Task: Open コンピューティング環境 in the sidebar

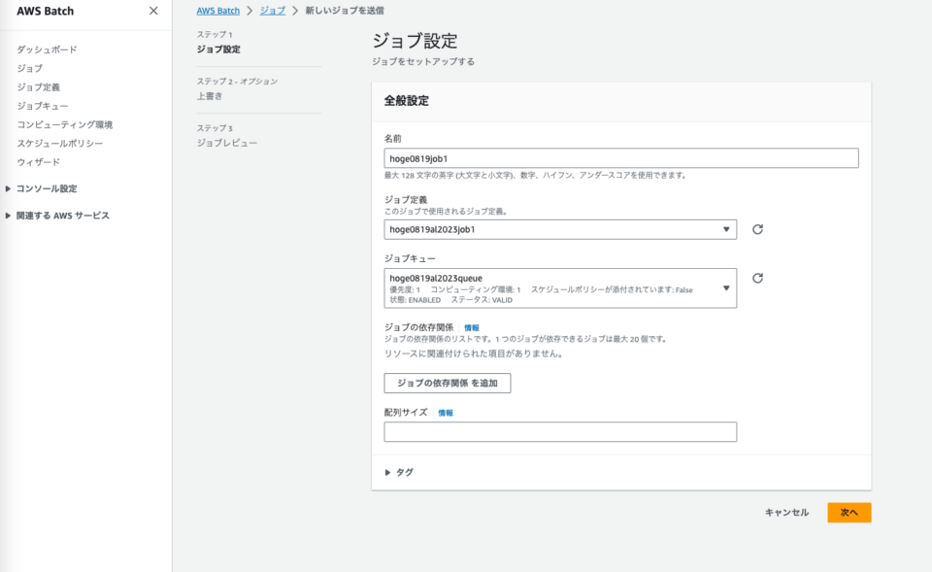Action: click(65, 125)
